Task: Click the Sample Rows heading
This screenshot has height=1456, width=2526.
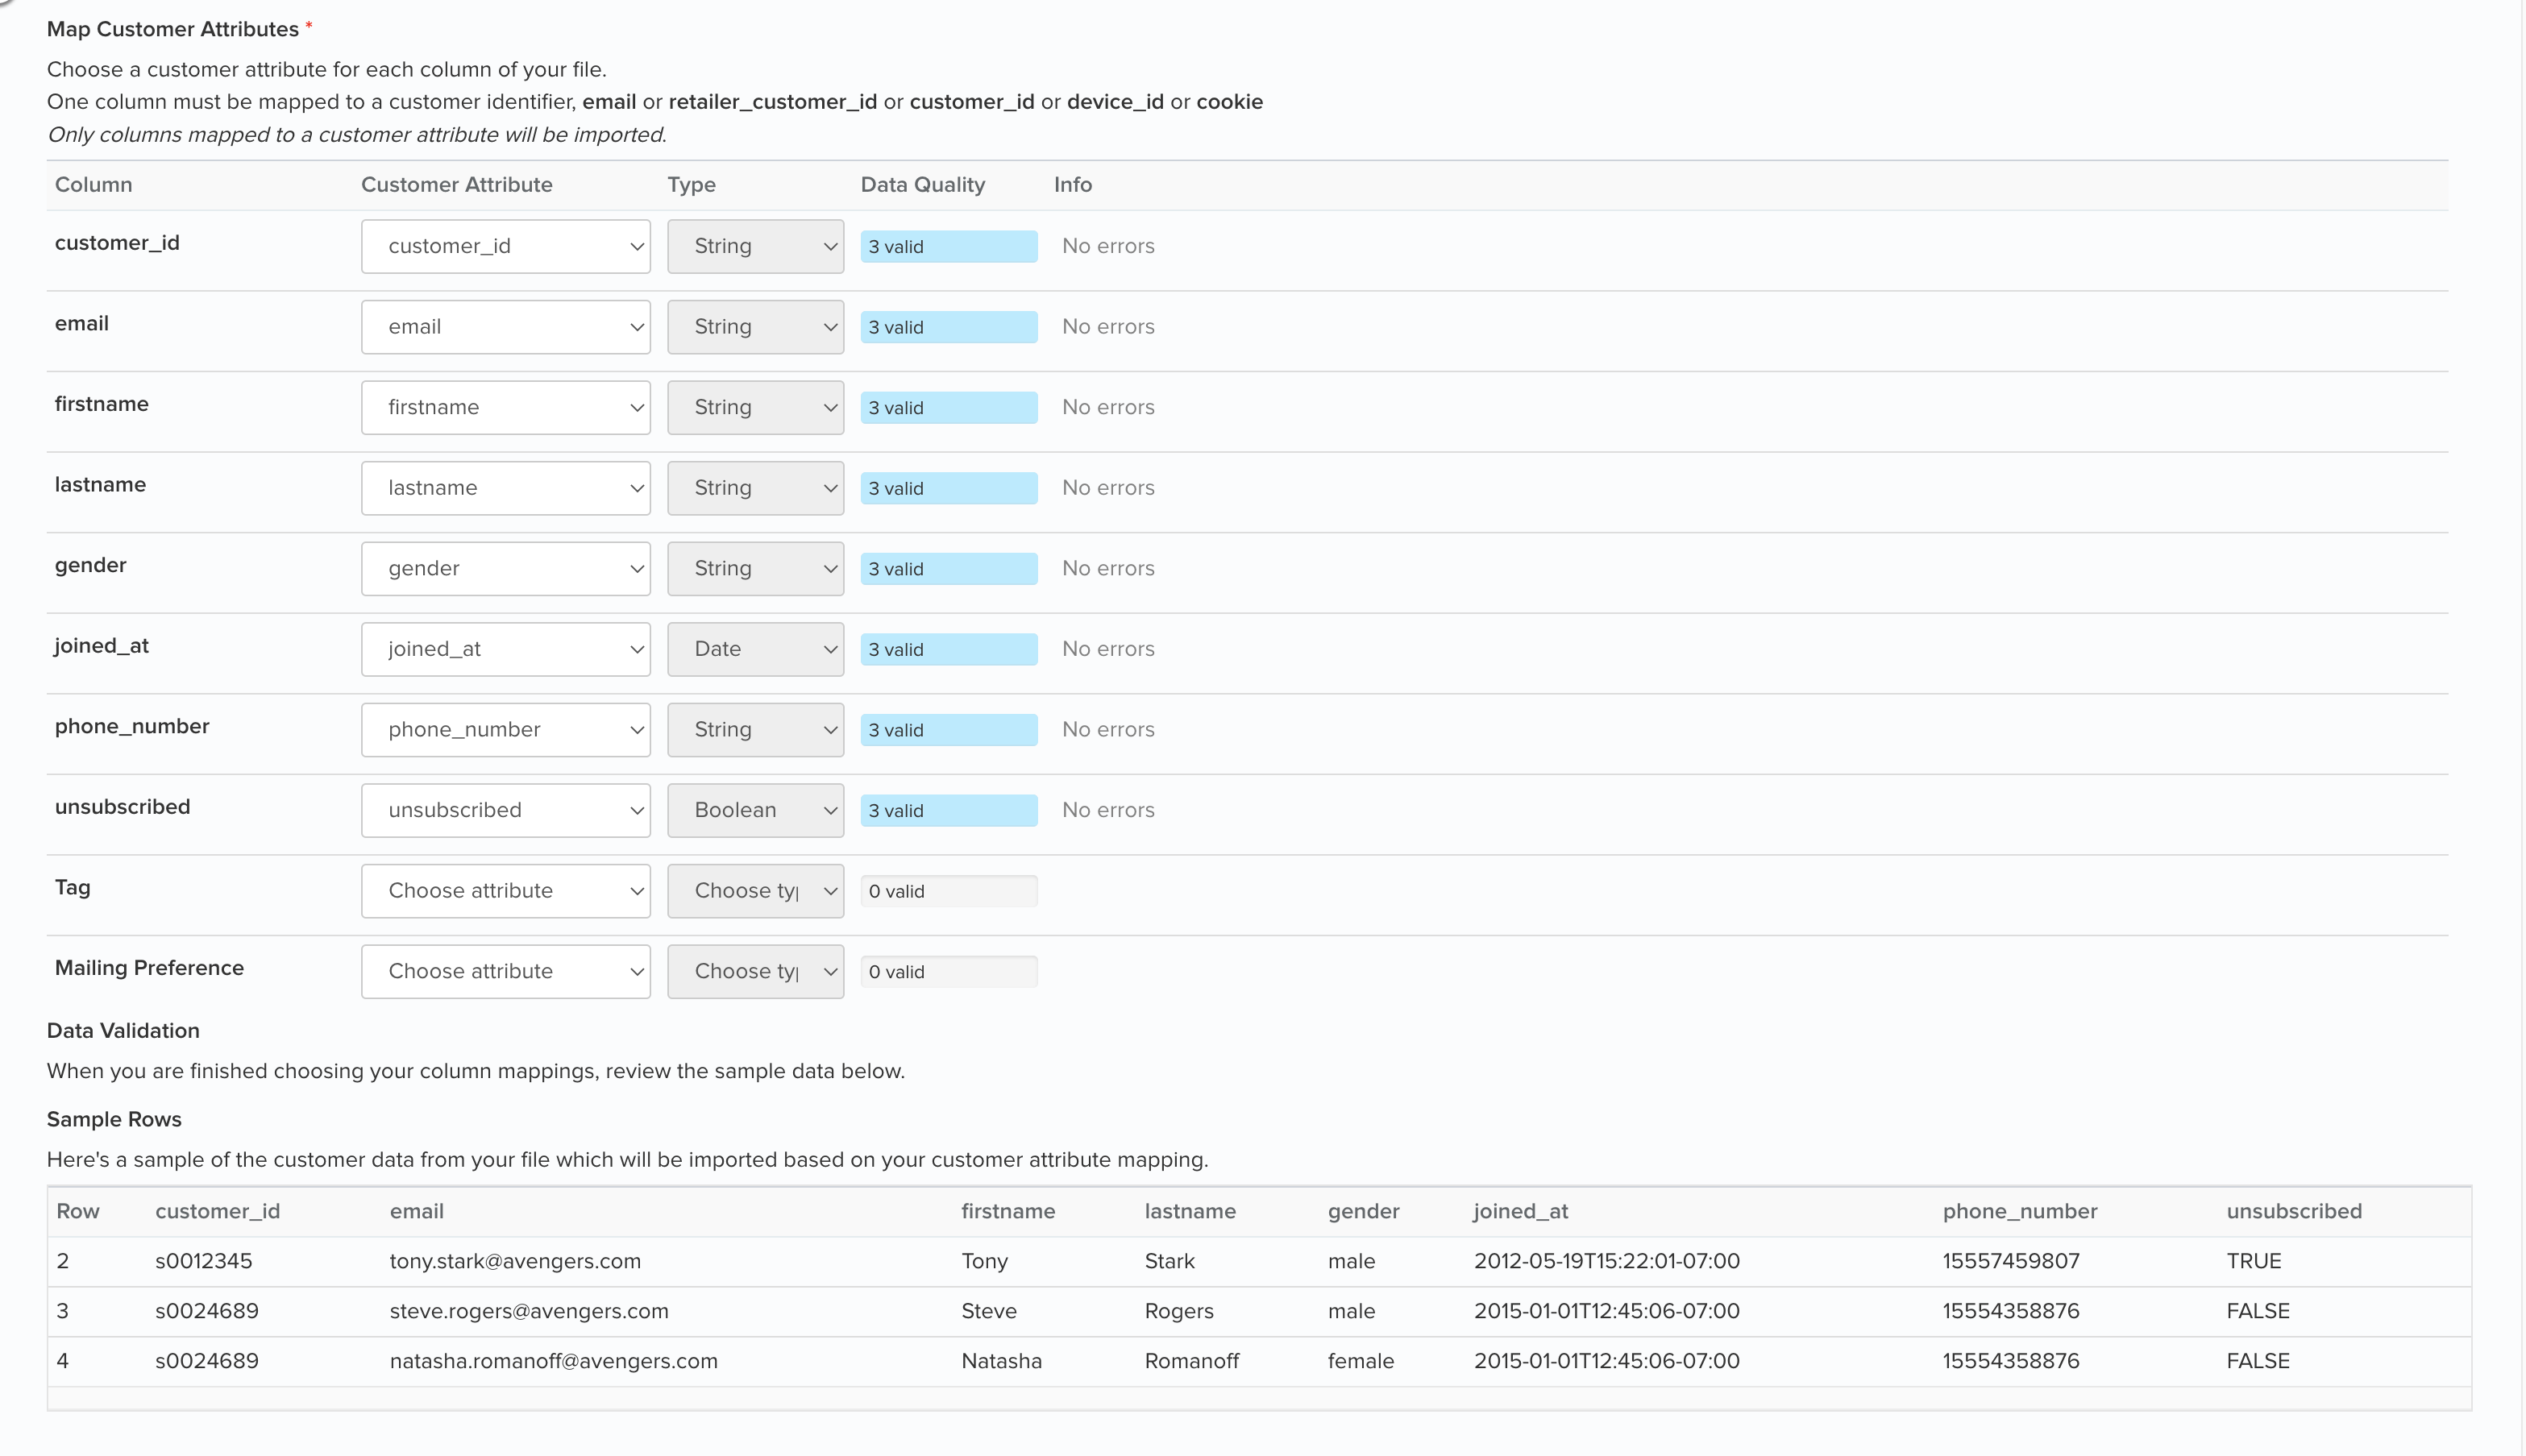Action: (x=114, y=1119)
